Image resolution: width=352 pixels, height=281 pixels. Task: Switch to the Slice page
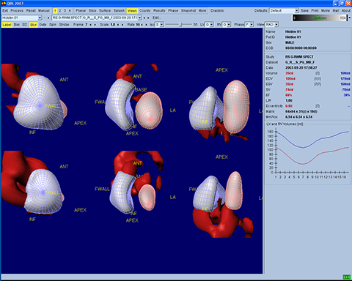click(x=92, y=11)
